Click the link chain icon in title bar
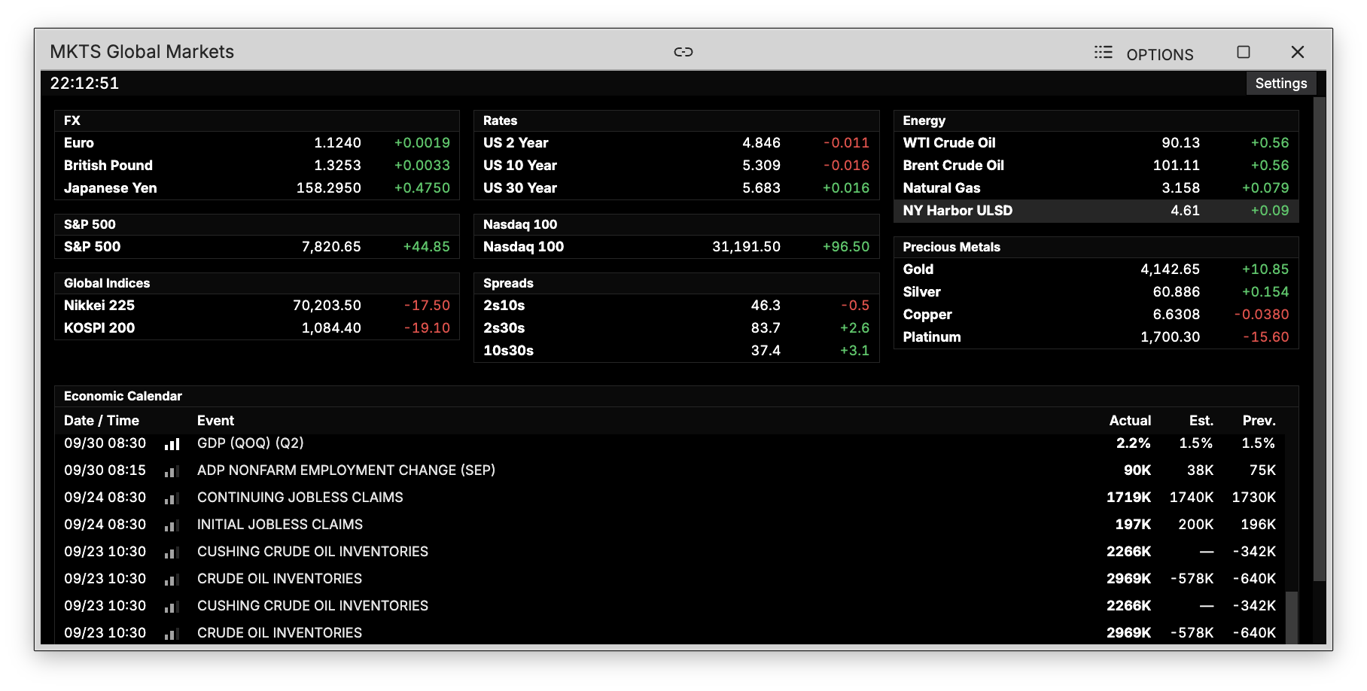This screenshot has height=691, width=1367. pyautogui.click(x=683, y=52)
